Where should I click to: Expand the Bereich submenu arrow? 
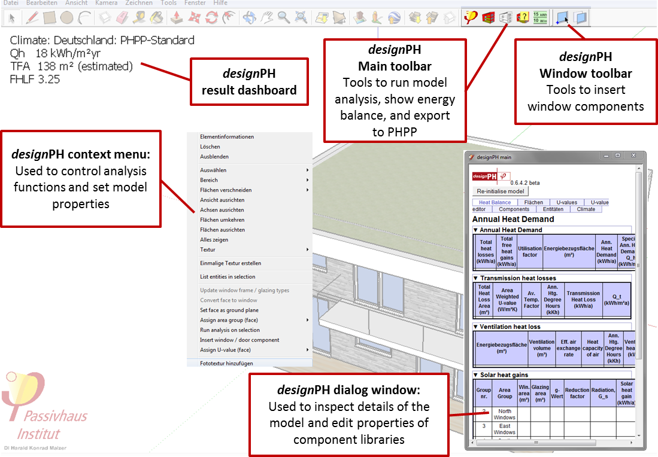click(x=307, y=180)
